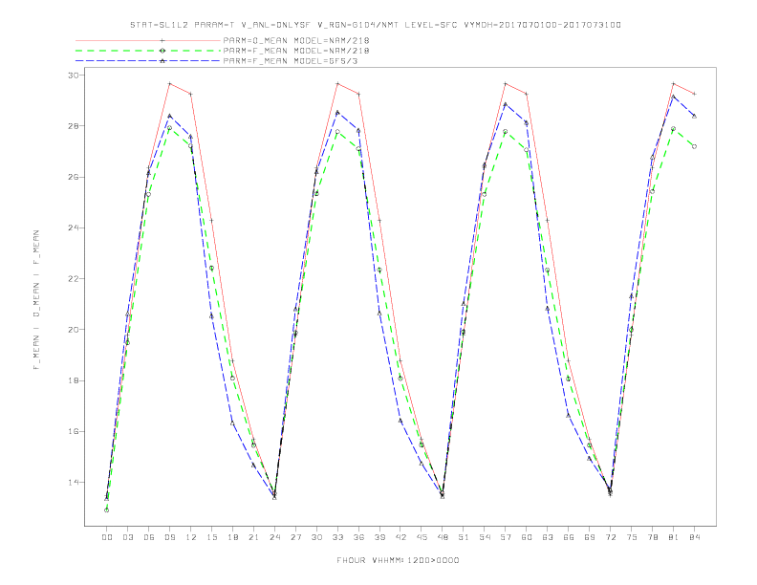Click the circle marker in green legend line
Screen dimensions: 757x585
pyautogui.click(x=162, y=51)
